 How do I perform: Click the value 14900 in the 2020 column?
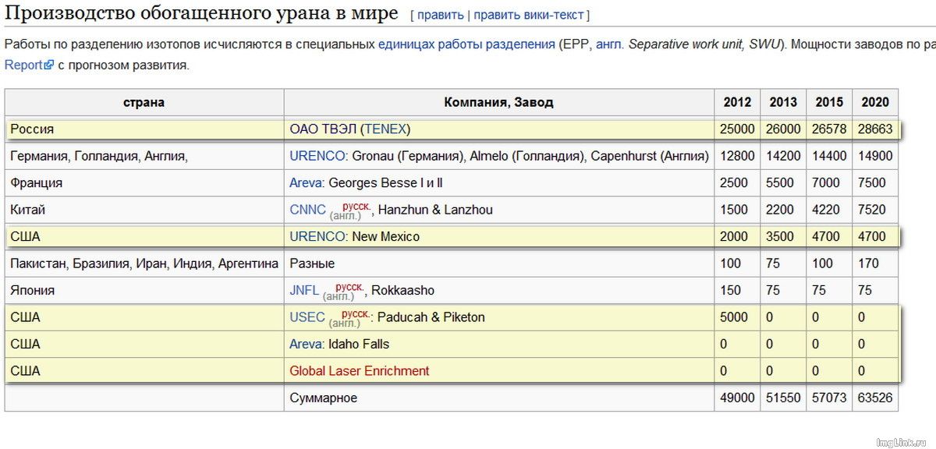(x=875, y=156)
